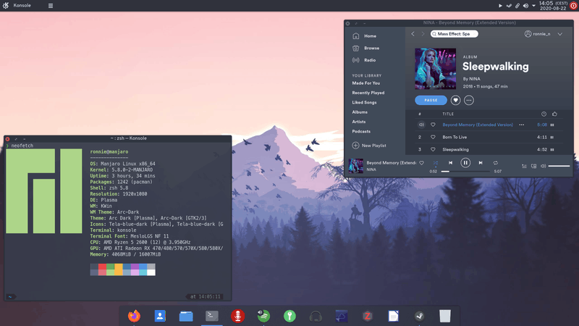
Task: Open the KDE application launcher icon
Action: point(6,6)
